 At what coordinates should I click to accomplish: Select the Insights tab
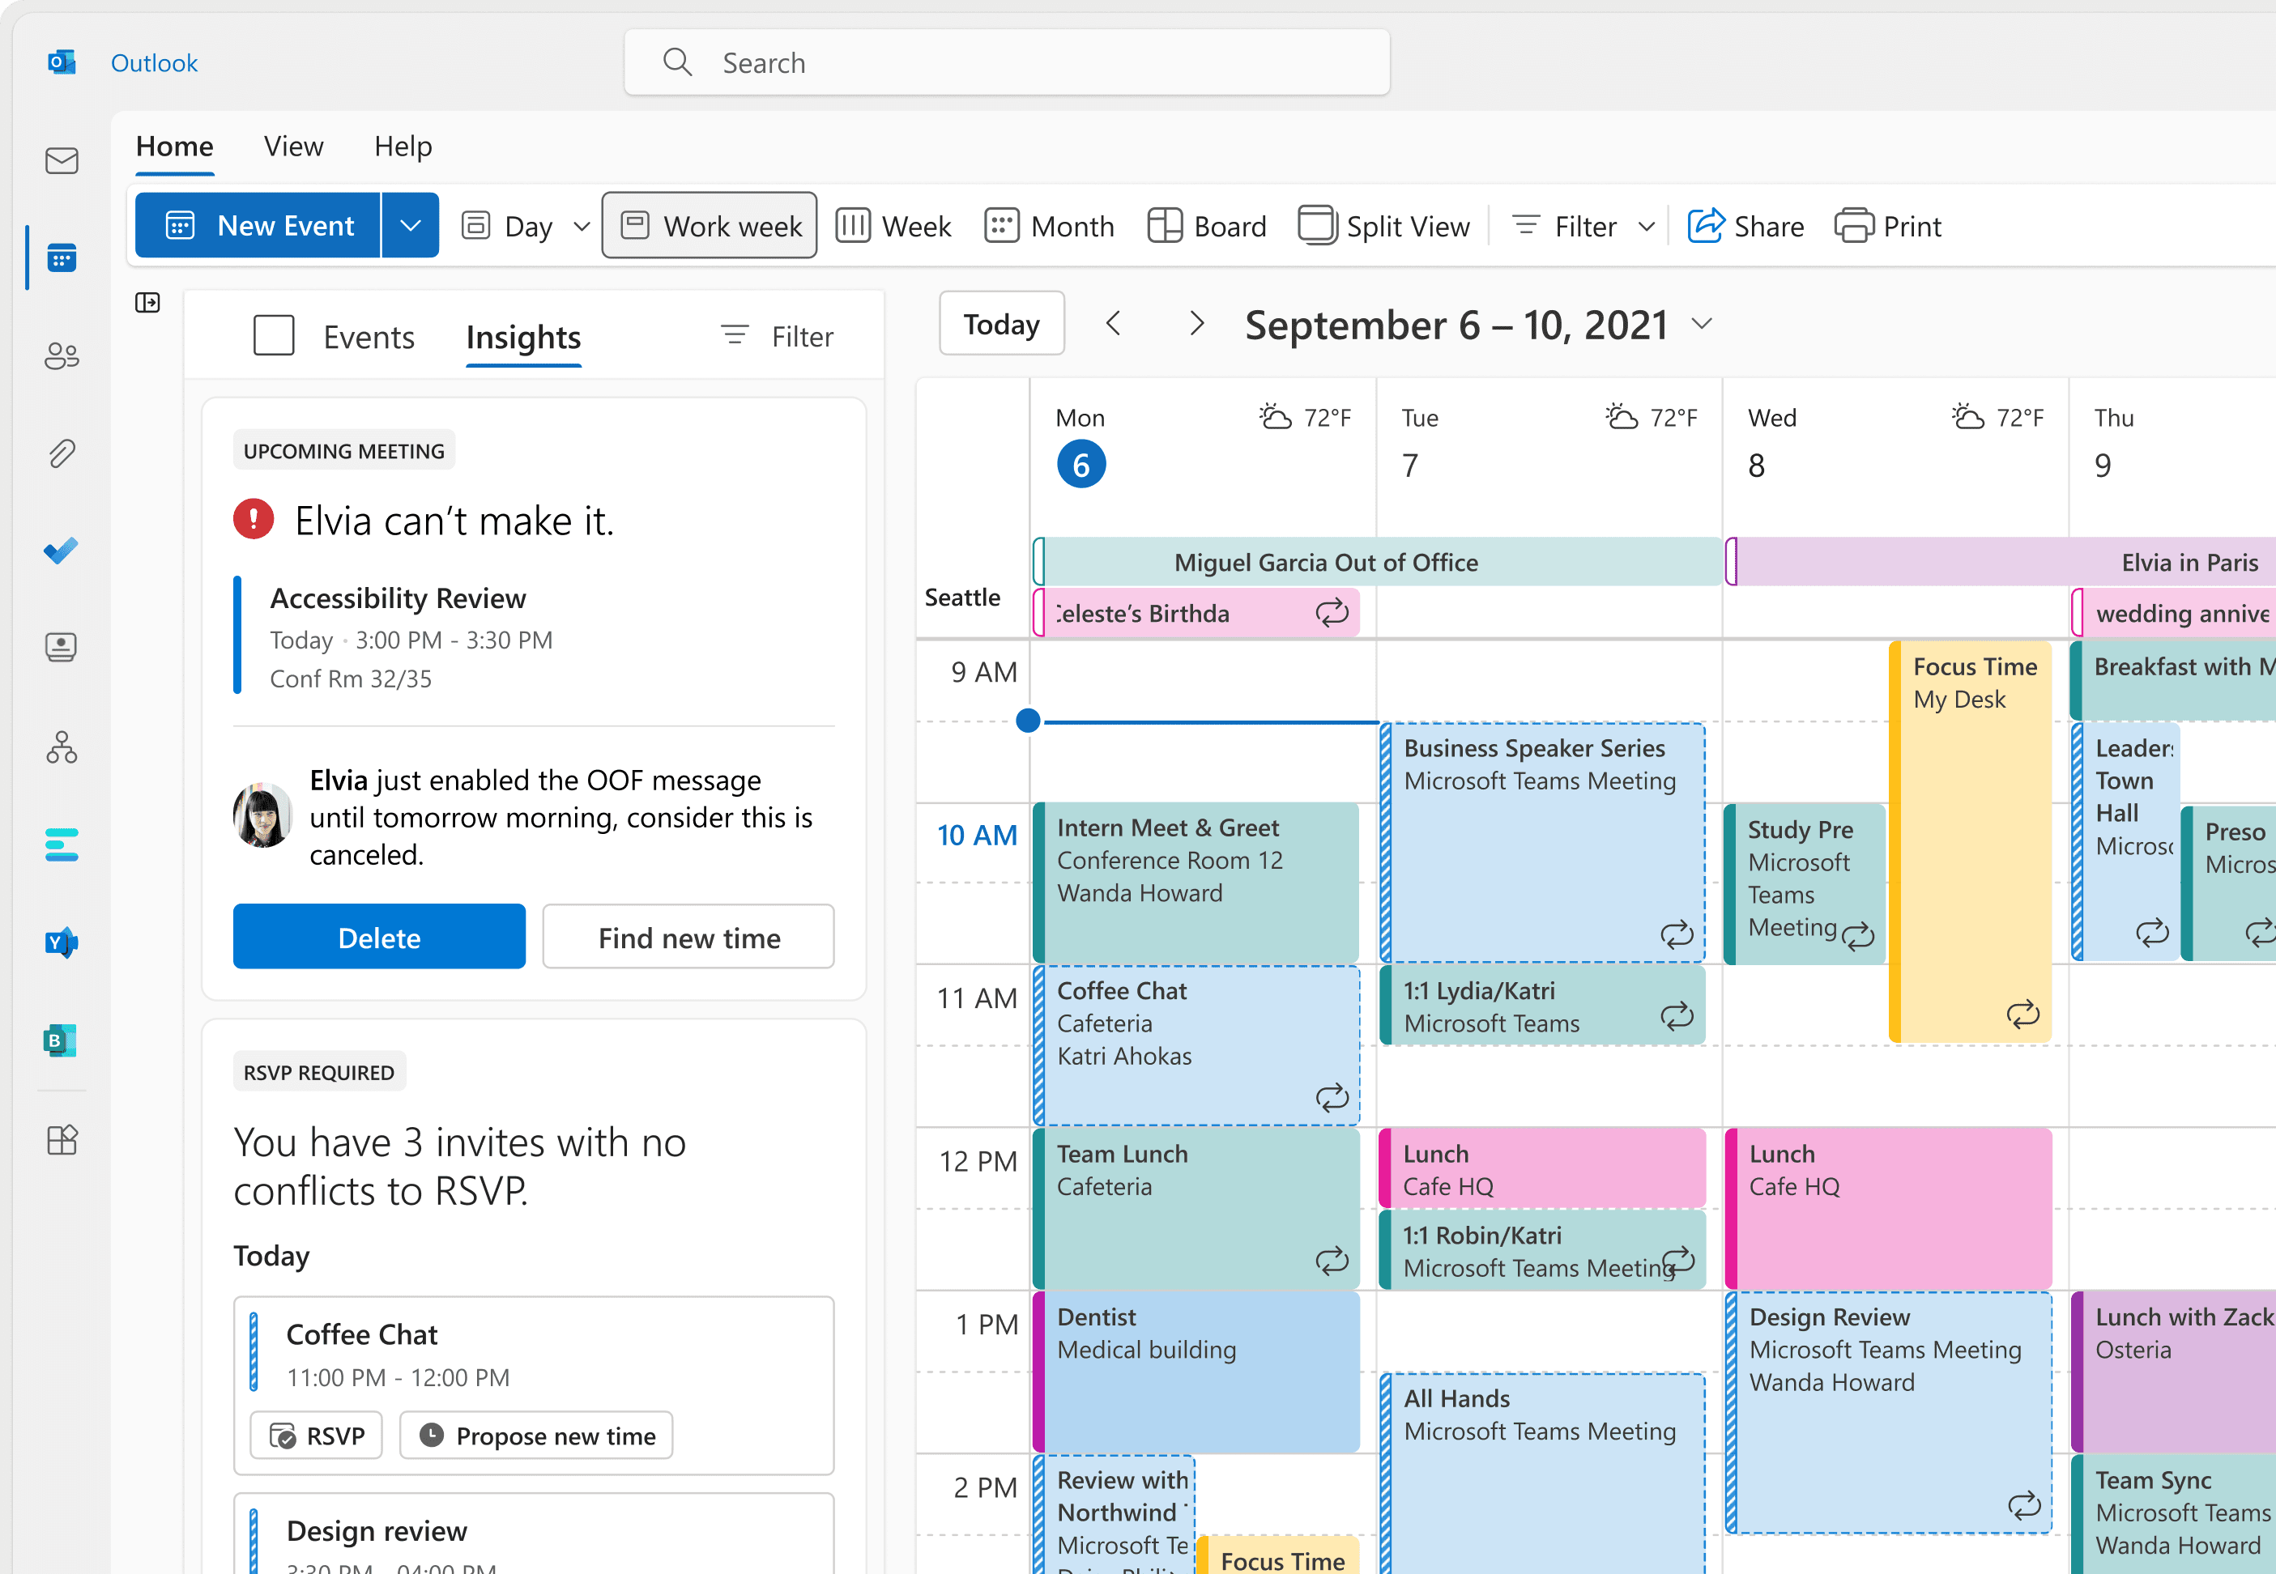point(524,338)
